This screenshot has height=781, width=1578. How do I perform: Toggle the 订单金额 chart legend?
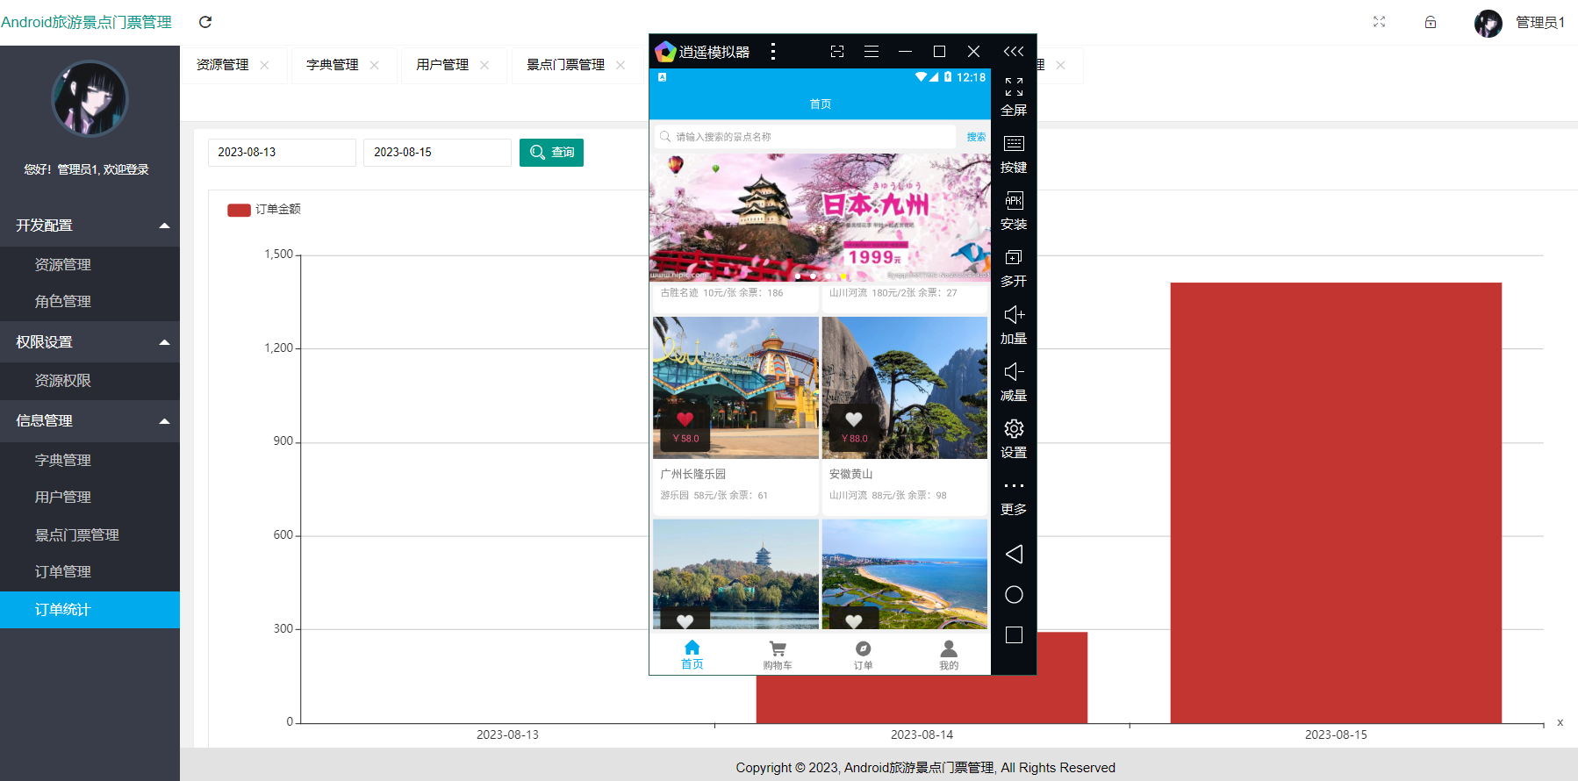click(264, 210)
